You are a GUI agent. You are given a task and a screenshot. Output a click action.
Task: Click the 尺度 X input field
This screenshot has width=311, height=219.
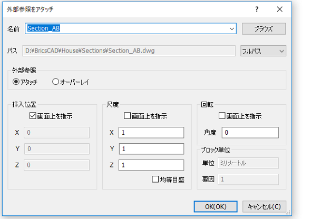[x=151, y=133]
